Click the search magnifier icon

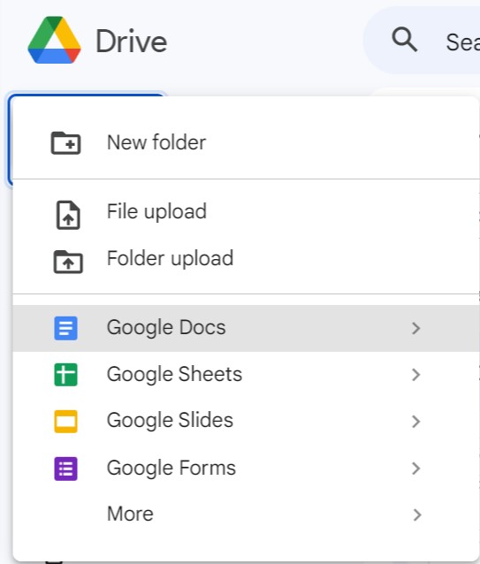coord(405,40)
